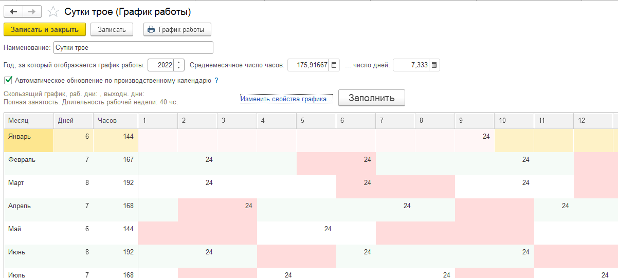618x278 pixels.
Task: Increase the year with spinner up arrow
Action: tap(179, 62)
